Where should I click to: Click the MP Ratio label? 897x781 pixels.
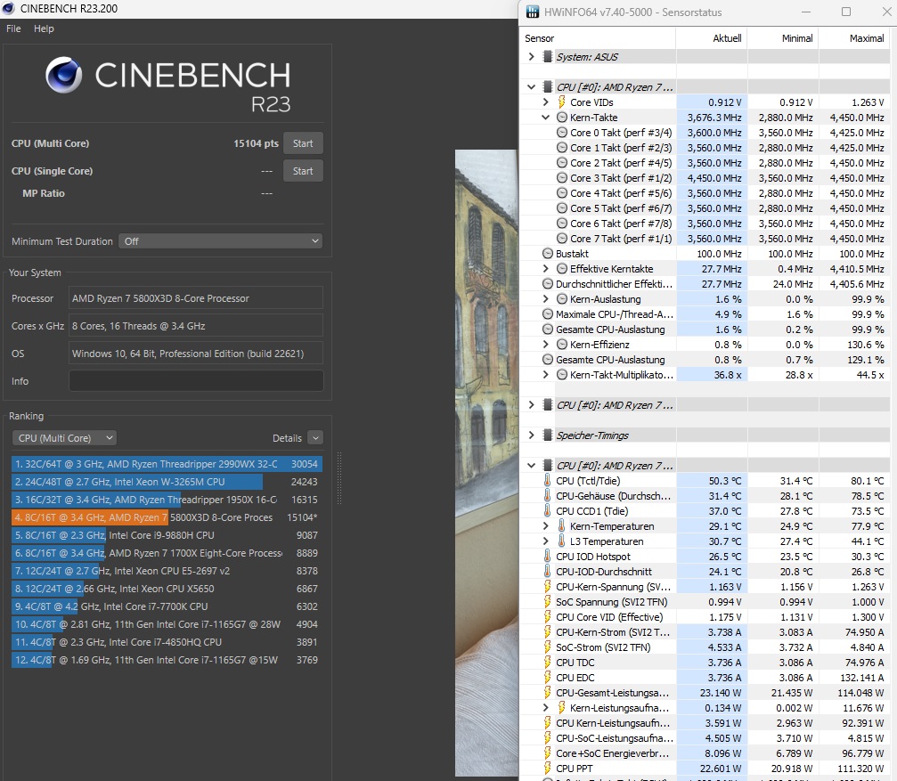[x=44, y=193]
